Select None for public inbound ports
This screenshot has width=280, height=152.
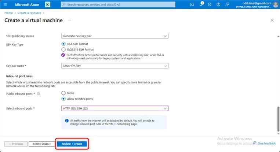tap(63, 93)
